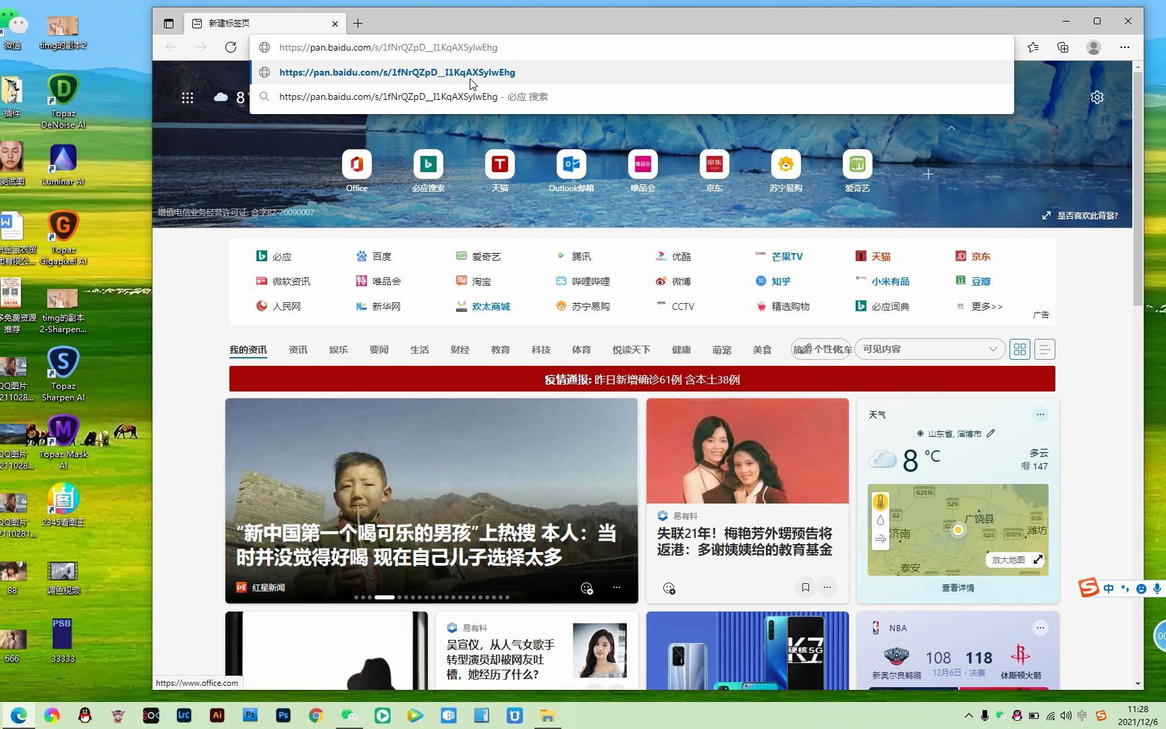Viewport: 1166px width, 729px height.
Task: Open Luminar AI desktop shortcut
Action: tap(63, 165)
